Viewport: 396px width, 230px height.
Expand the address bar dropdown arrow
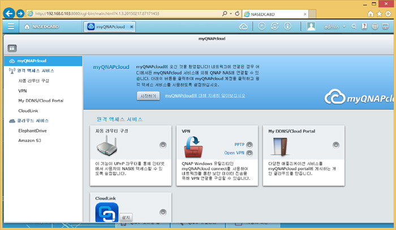pyautogui.click(x=231, y=14)
